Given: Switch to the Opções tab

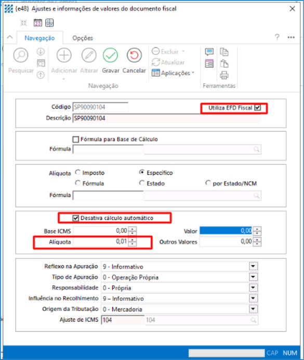Looking at the screenshot, I should (83, 38).
